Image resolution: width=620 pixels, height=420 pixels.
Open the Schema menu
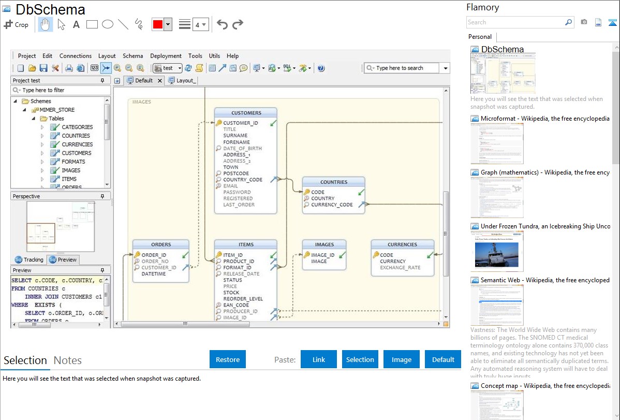[133, 56]
